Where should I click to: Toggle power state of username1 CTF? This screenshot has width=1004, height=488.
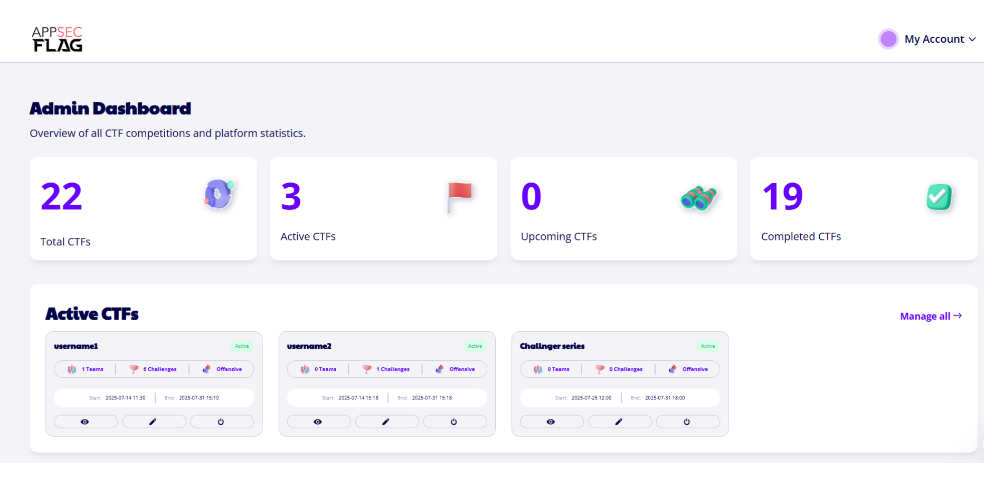tap(222, 422)
